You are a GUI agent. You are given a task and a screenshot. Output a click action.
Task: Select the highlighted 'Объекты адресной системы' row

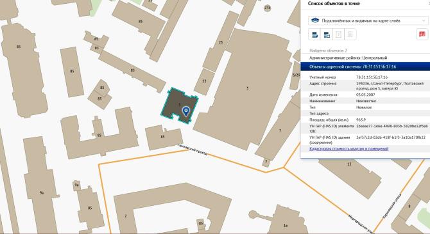(x=365, y=66)
